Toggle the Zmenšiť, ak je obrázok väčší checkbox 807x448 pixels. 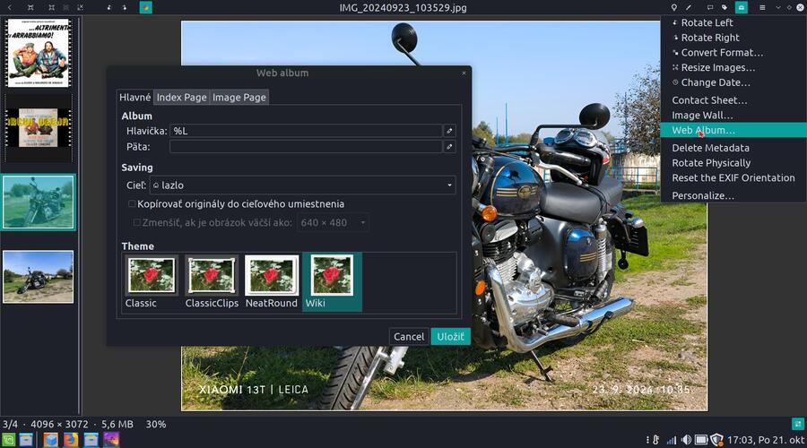point(137,222)
